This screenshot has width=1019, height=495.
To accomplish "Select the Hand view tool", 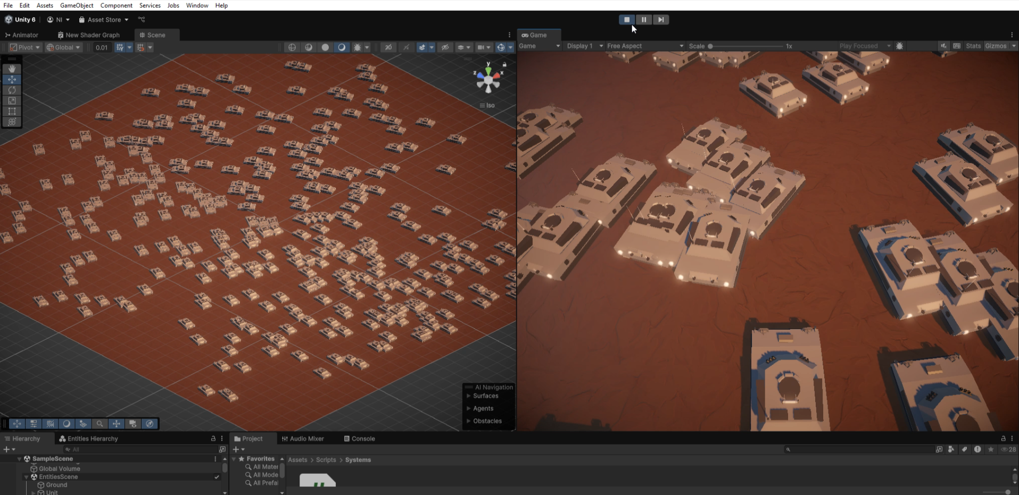I will pos(12,69).
